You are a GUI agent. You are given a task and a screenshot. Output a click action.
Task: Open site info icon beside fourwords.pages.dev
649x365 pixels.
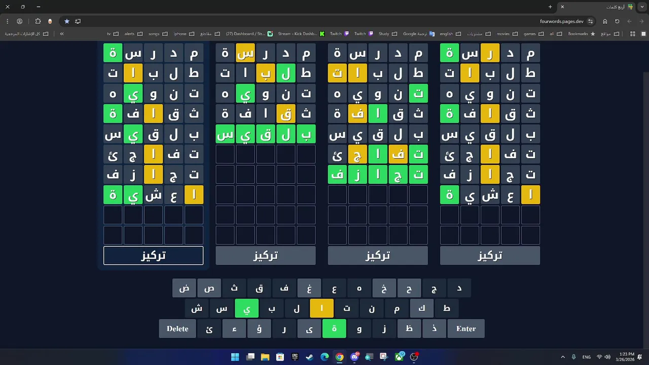tap(590, 21)
